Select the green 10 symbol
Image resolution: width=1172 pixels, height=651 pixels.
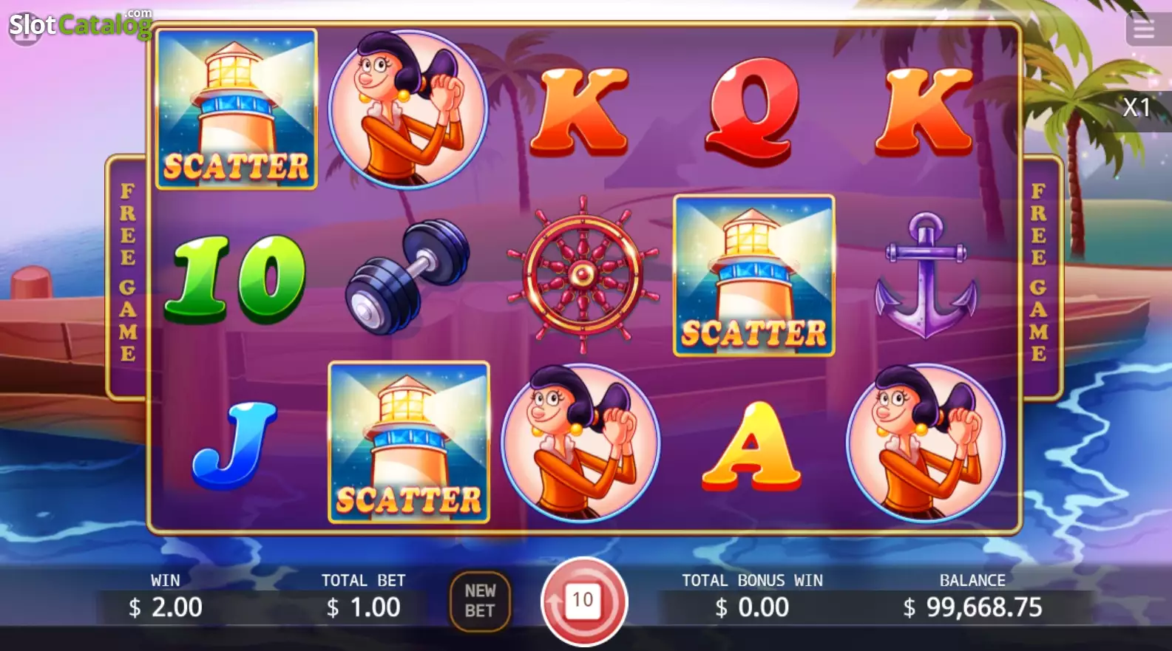235,279
